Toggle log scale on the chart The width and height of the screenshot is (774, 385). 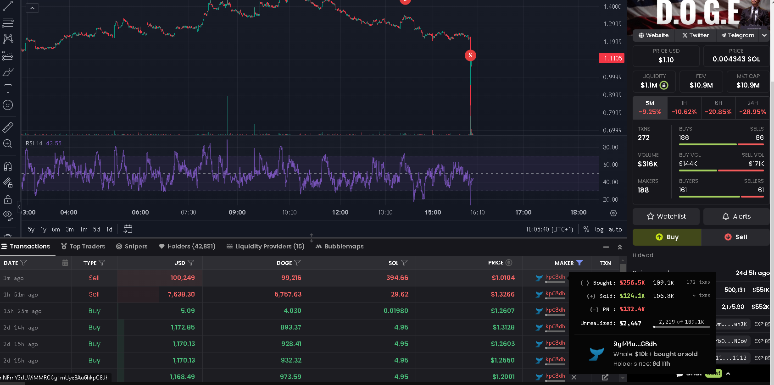point(599,229)
